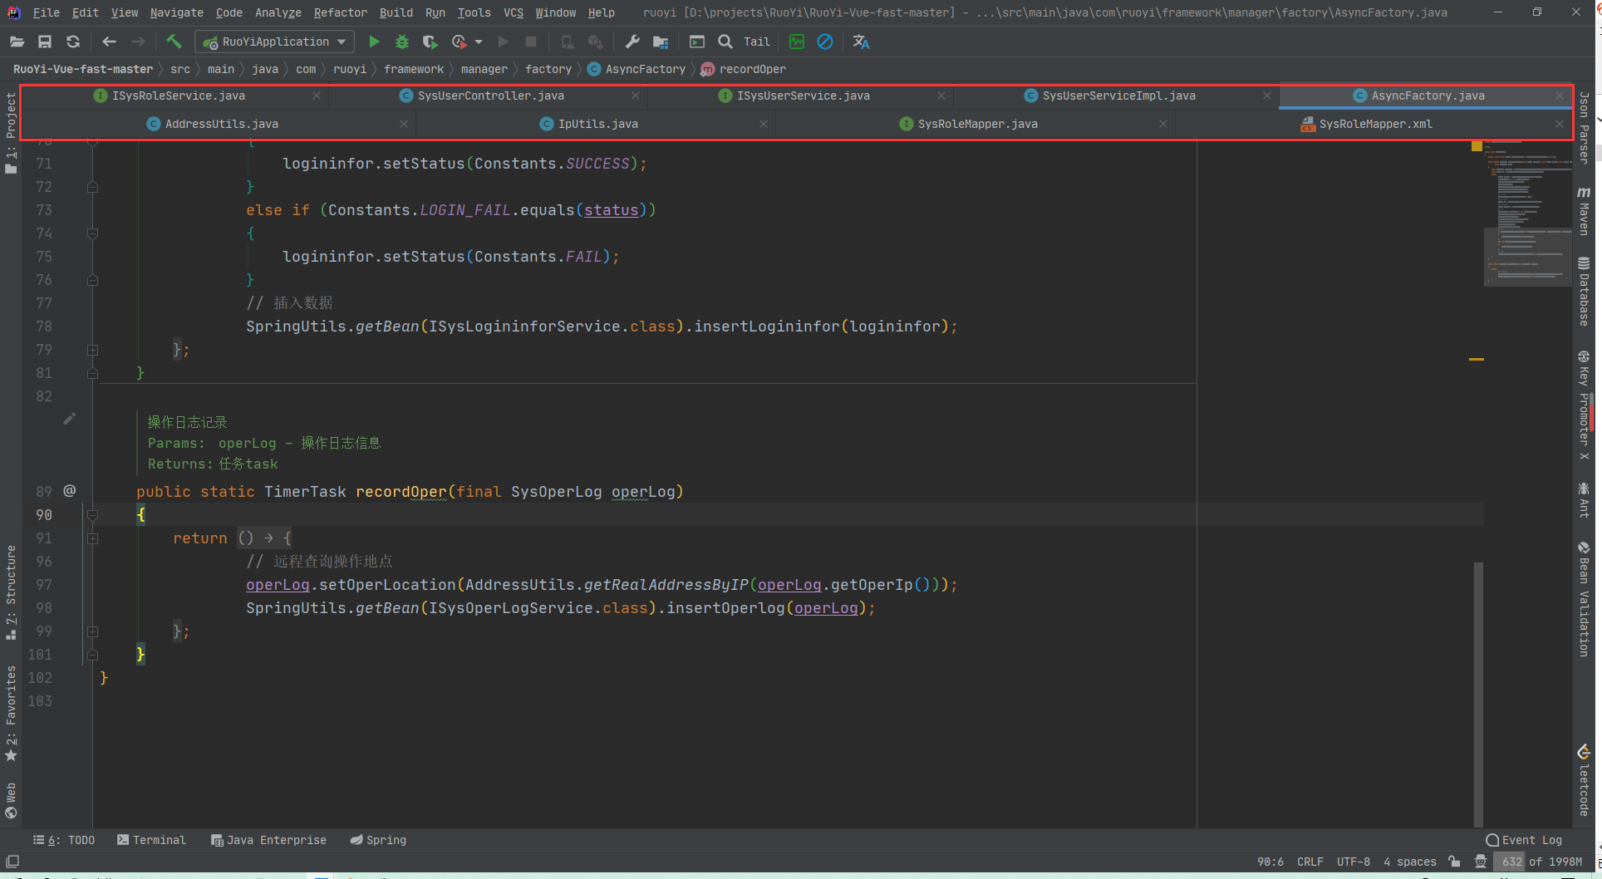Toggle tool window bars via the bottom-left square

pos(12,862)
